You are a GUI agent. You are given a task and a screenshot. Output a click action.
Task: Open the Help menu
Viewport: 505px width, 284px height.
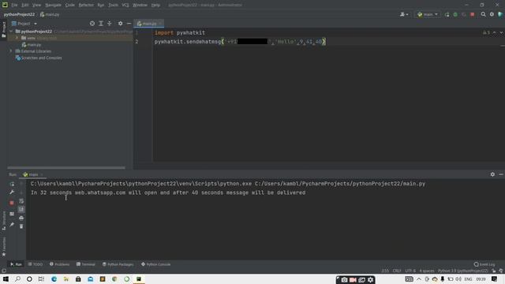155,6
